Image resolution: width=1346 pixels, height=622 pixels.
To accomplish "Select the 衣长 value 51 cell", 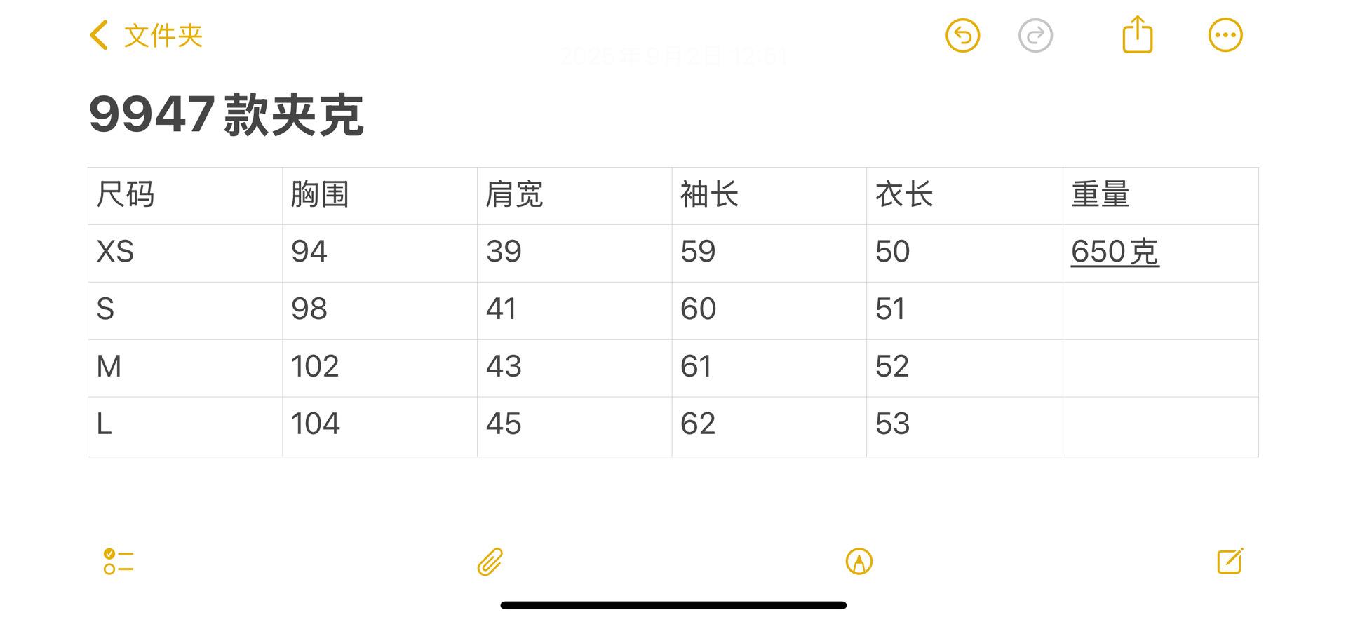I will tap(964, 311).
